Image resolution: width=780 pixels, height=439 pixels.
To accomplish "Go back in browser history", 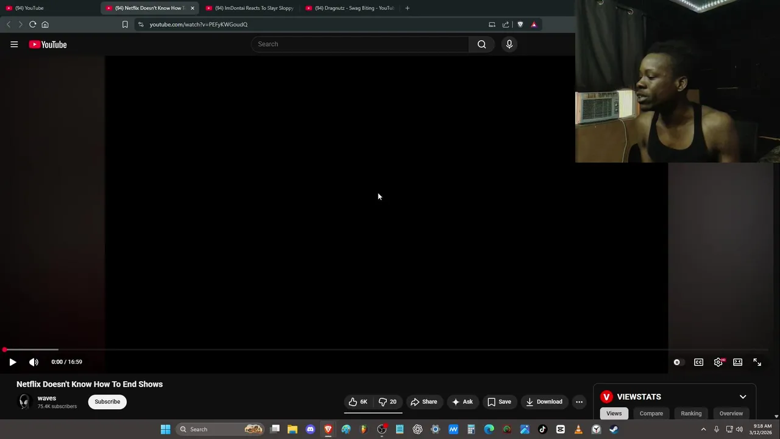I will click(x=9, y=24).
